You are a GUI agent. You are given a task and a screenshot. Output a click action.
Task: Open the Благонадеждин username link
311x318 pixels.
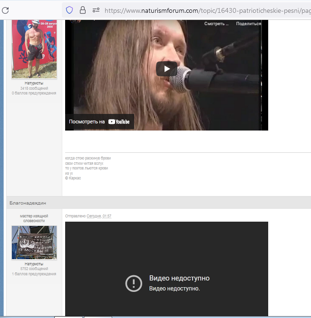click(x=28, y=203)
